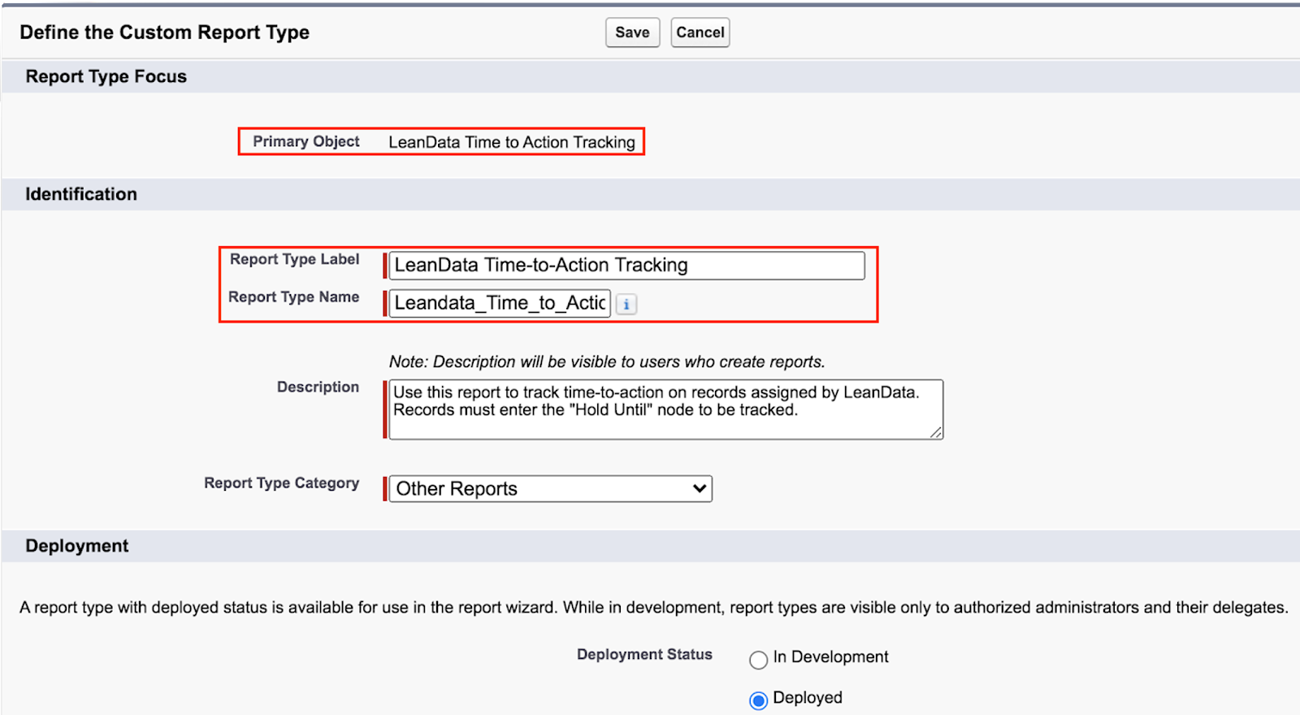The width and height of the screenshot is (1300, 715).
Task: Select the In Development radio button
Action: click(758, 660)
